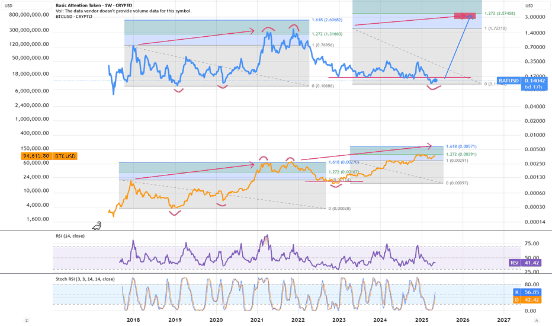The image size is (552, 326).
Task: Click the volume data unavailable notice
Action: click(124, 11)
